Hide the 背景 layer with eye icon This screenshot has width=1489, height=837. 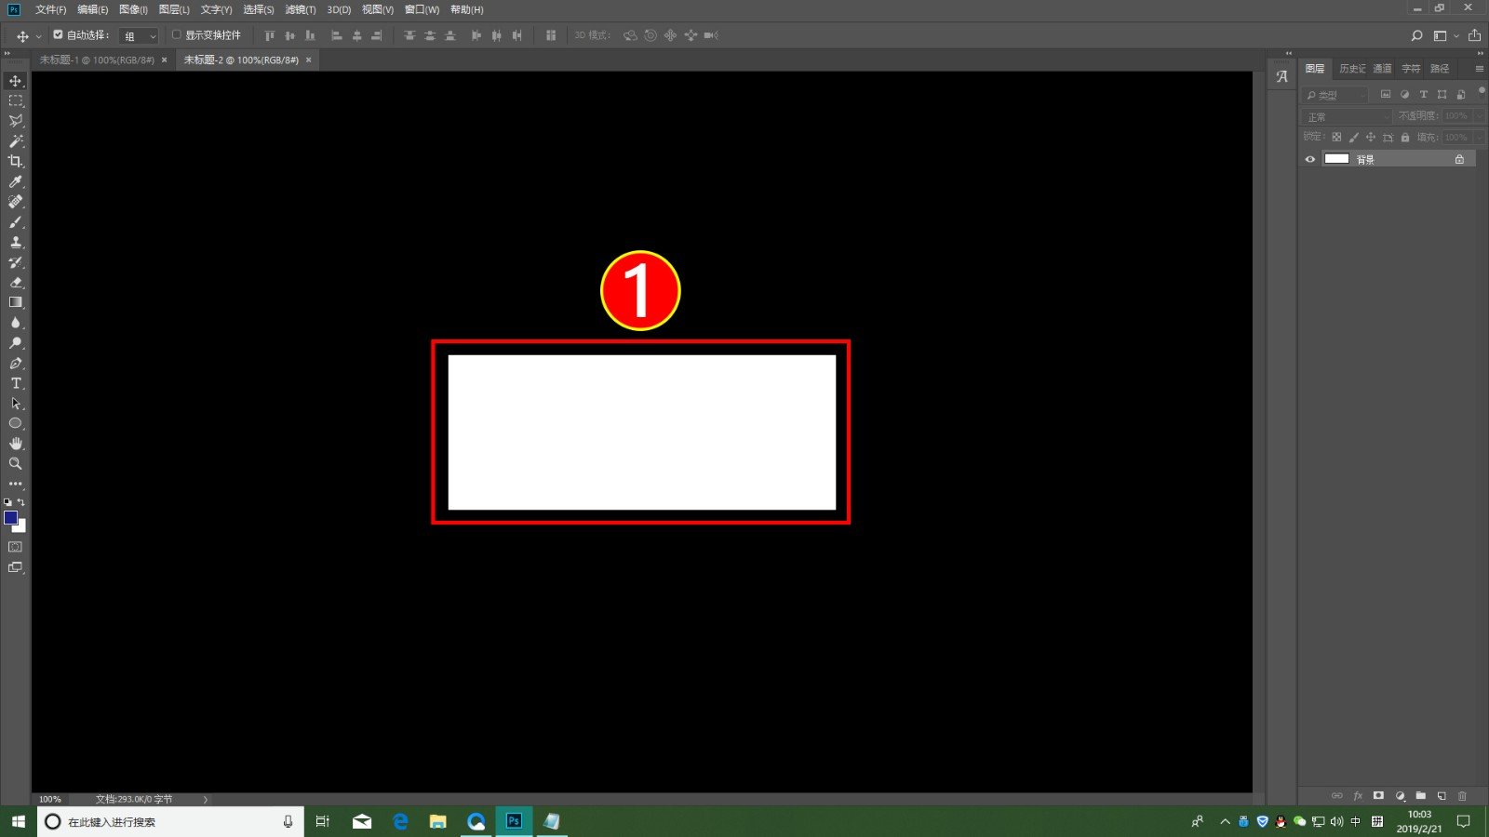coord(1310,159)
